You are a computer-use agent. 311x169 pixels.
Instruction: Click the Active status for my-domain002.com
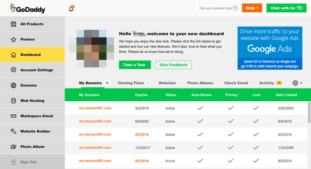click(x=170, y=121)
